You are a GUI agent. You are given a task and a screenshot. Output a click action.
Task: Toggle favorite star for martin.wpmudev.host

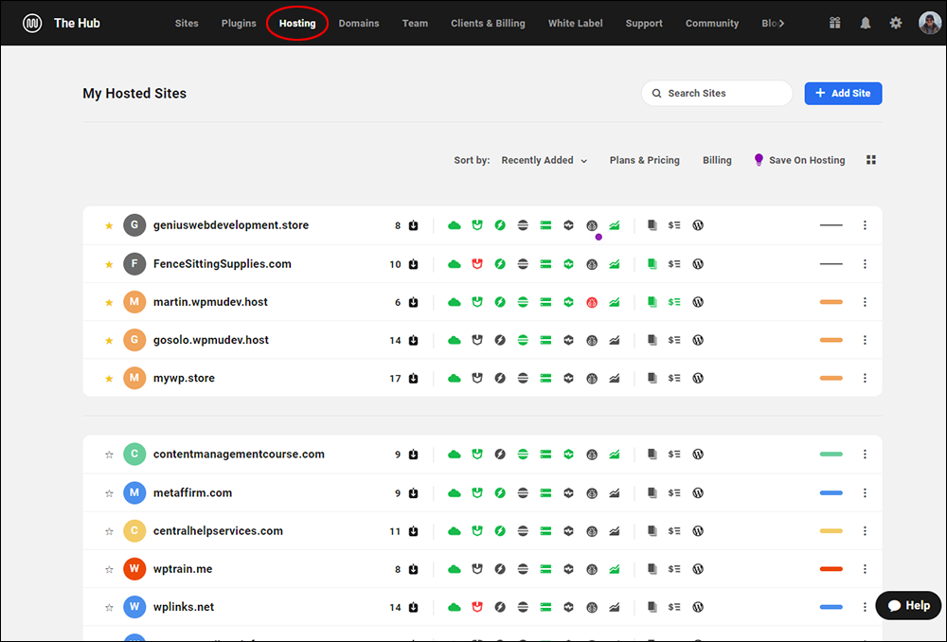coord(109,302)
